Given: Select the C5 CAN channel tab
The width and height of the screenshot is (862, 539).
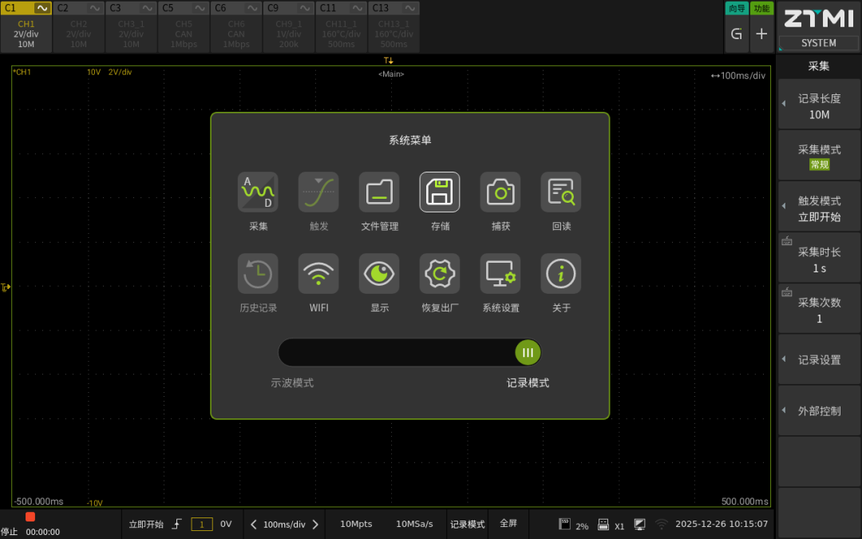Looking at the screenshot, I should coord(184,26).
